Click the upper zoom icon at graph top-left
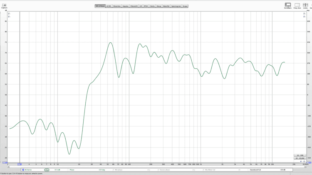Viewport: 312px width, 175px height. coord(9,14)
